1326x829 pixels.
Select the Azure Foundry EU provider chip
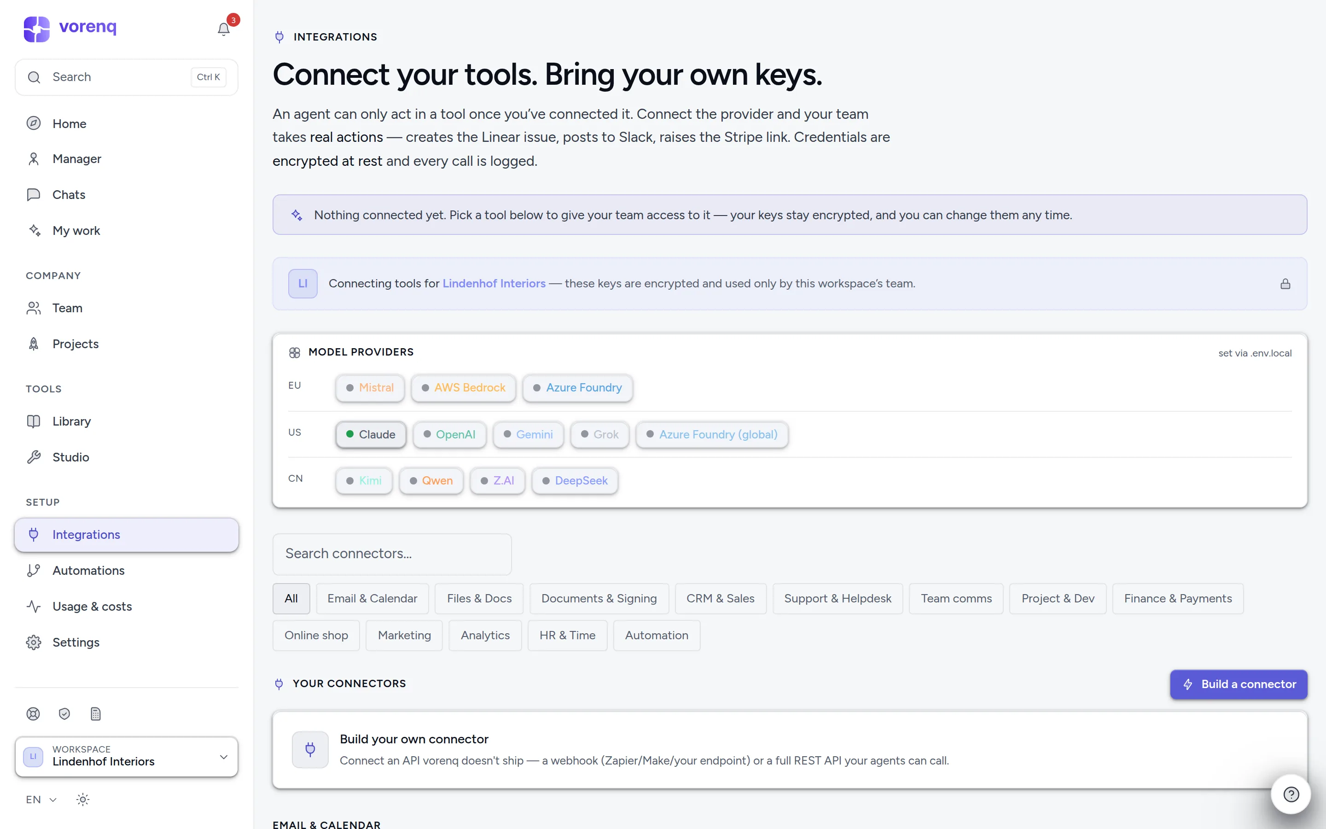[x=577, y=388]
